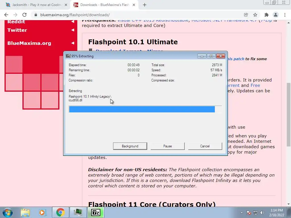Open the Free link in the description
The image size is (291, 218).
[x=255, y=85]
